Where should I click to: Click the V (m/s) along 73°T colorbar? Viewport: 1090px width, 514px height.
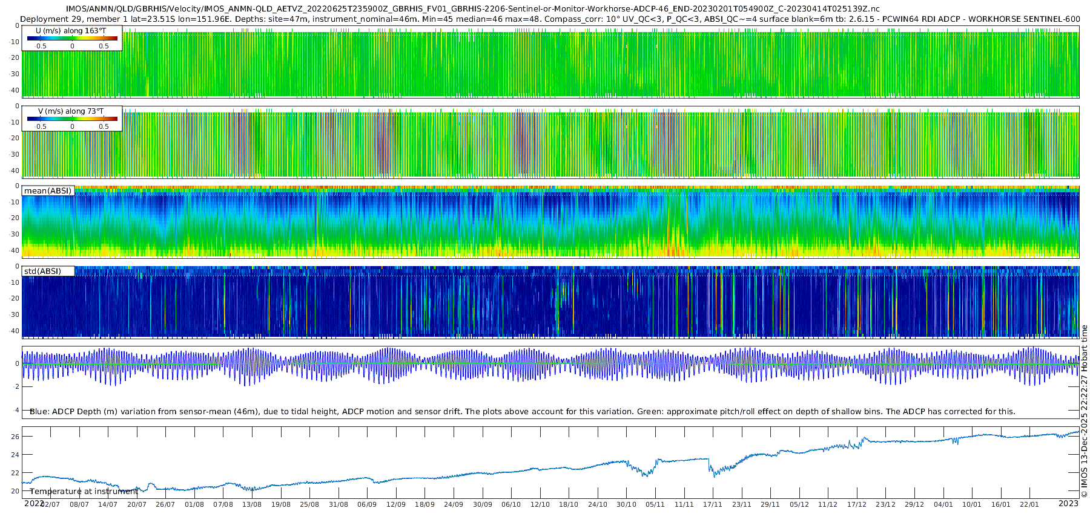coord(72,119)
